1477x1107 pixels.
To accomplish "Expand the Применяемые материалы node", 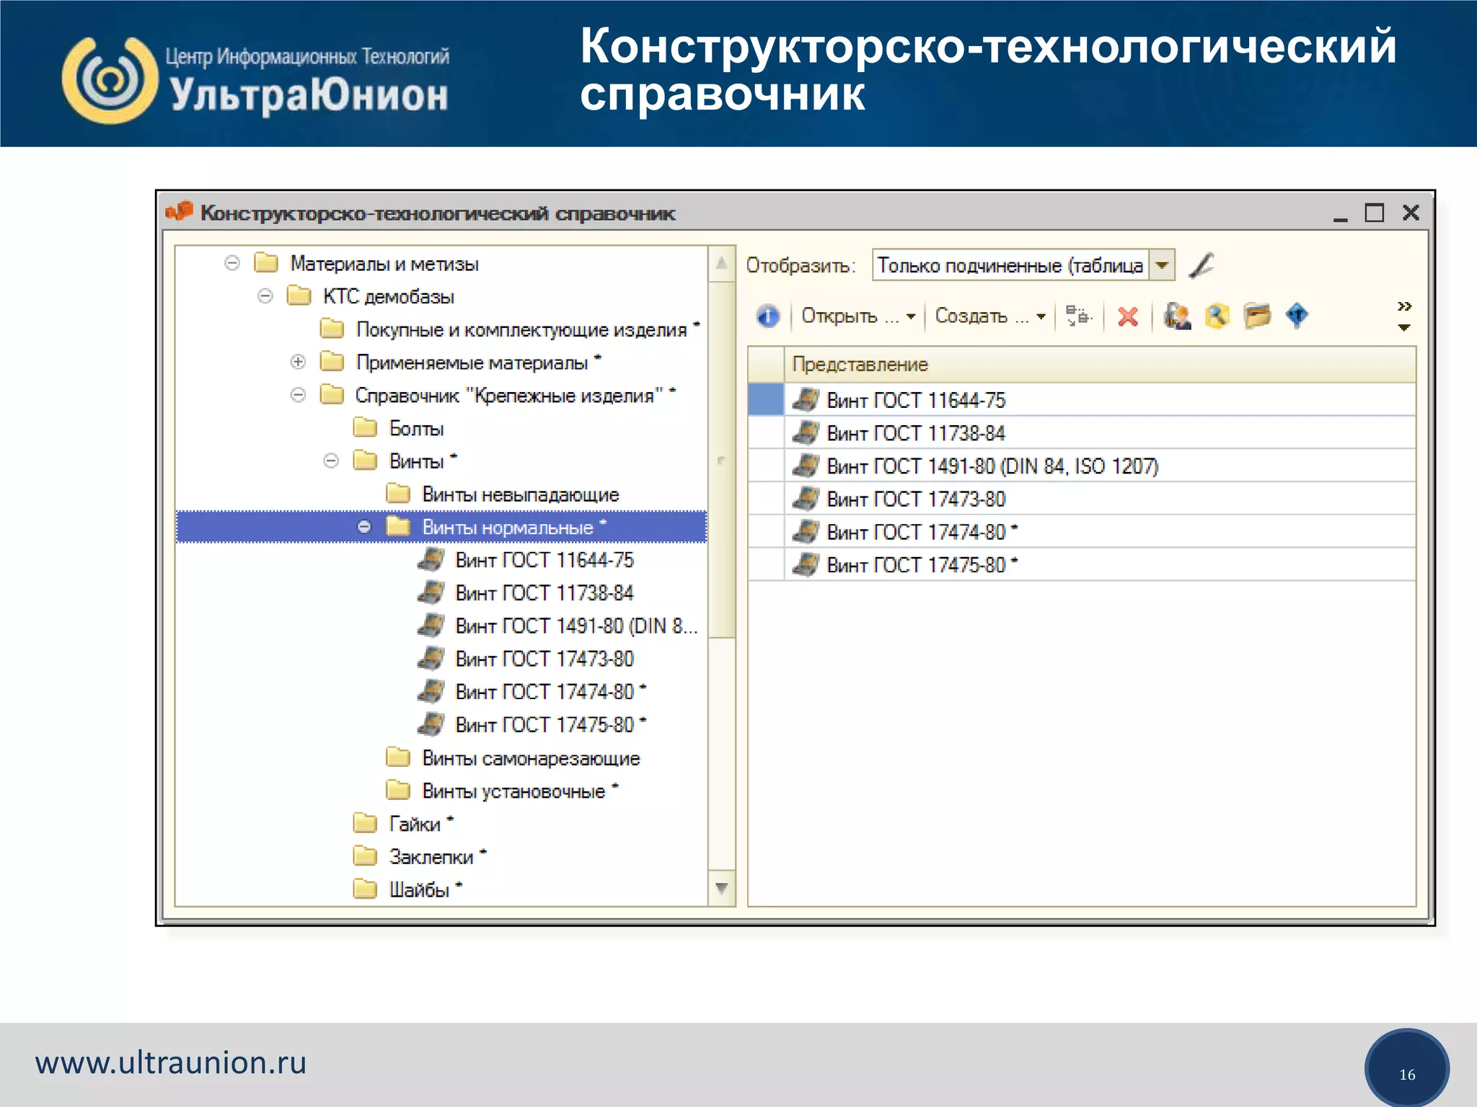I will coord(298,362).
